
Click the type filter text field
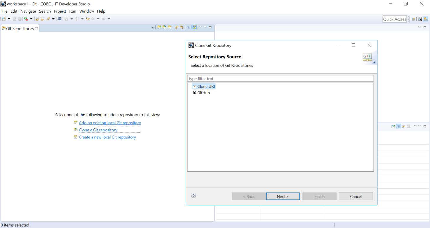click(x=280, y=79)
